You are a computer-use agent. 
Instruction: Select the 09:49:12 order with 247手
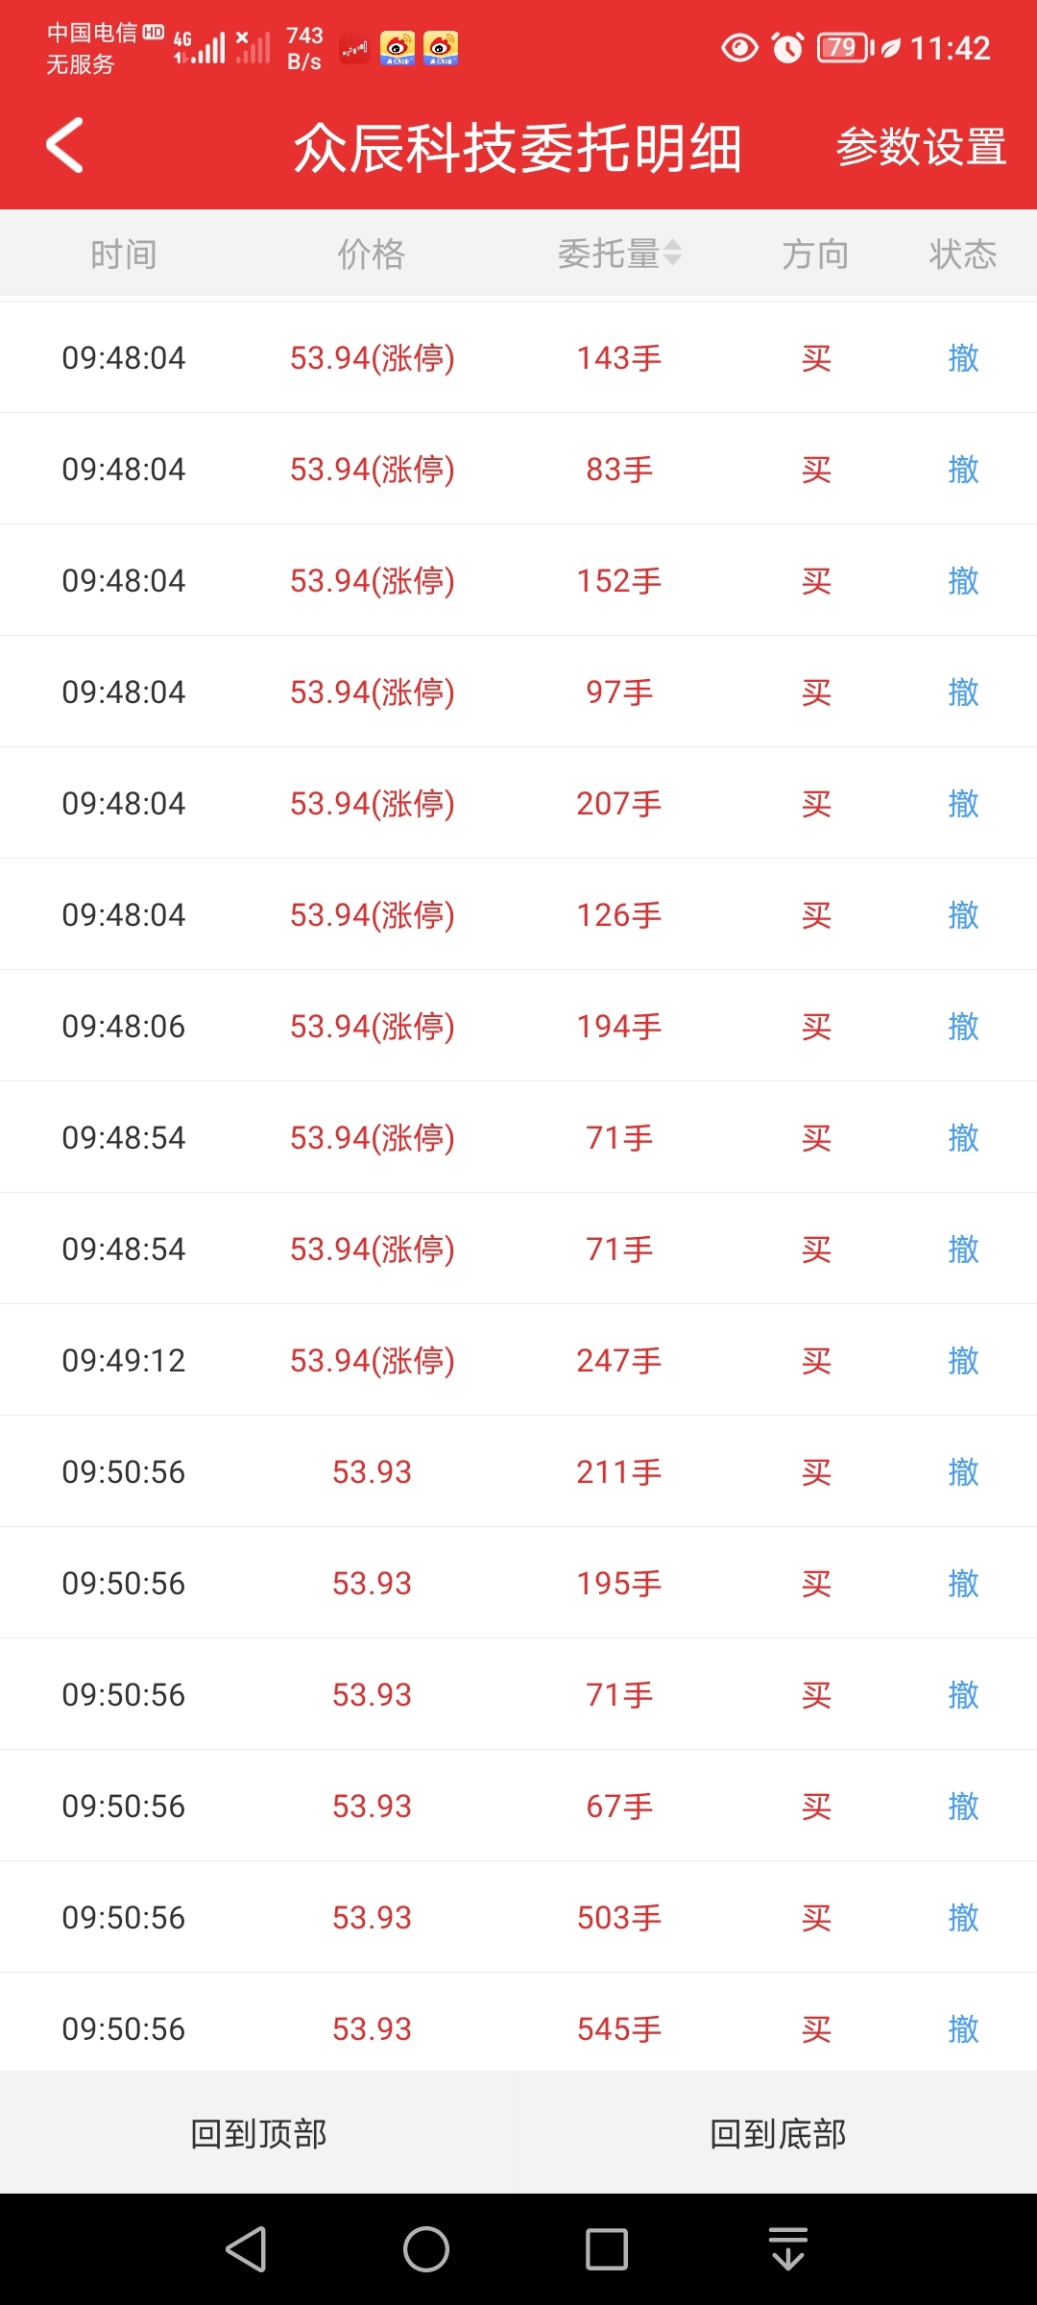tap(518, 1360)
